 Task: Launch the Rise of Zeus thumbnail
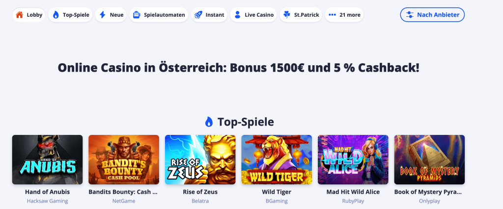200,159
